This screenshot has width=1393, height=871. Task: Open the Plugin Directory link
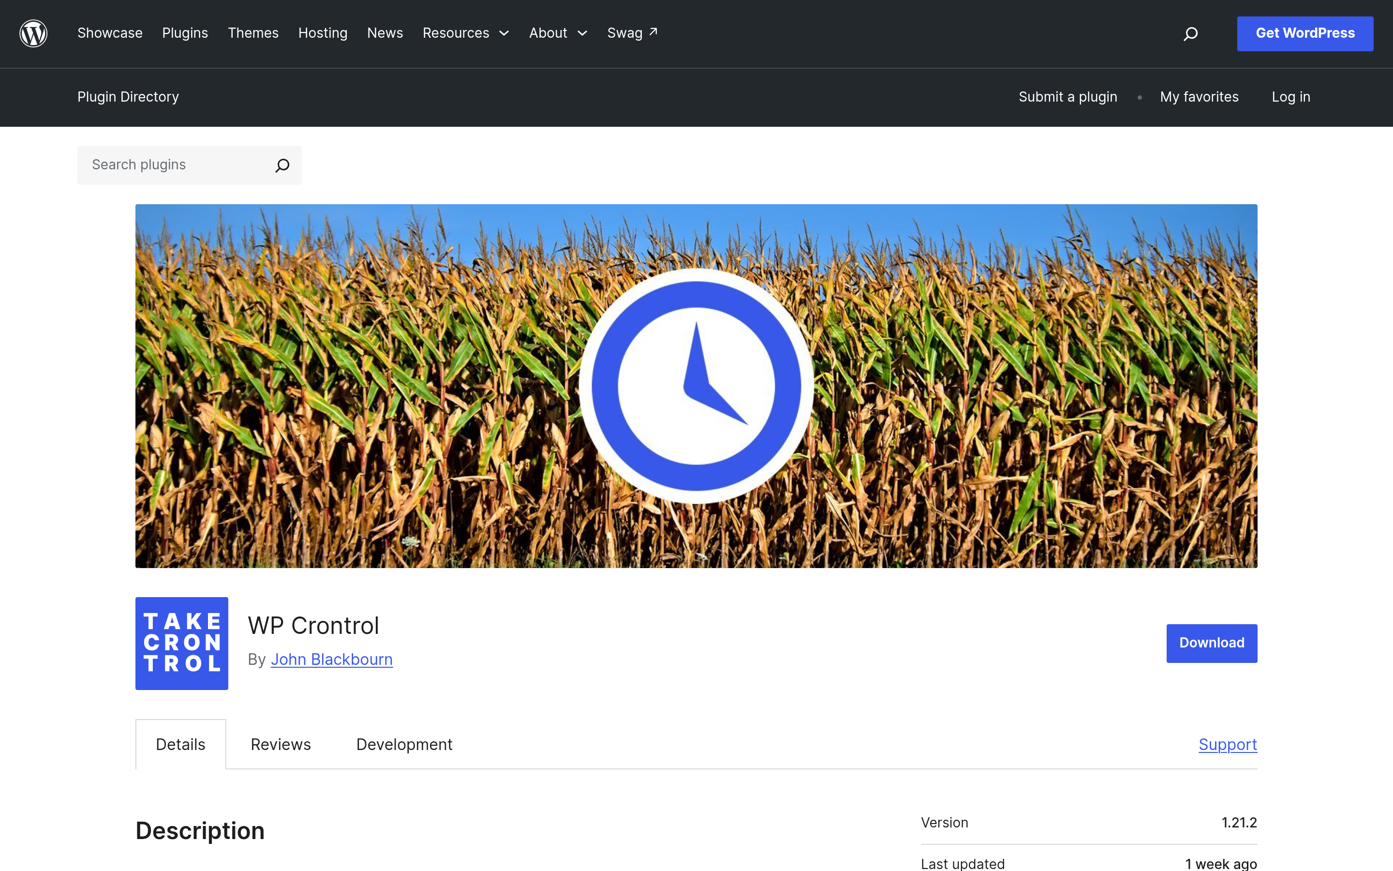(x=128, y=97)
